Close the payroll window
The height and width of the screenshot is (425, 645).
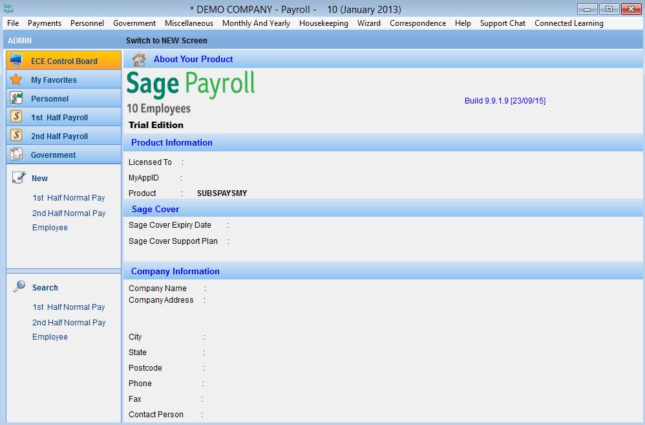click(x=631, y=9)
